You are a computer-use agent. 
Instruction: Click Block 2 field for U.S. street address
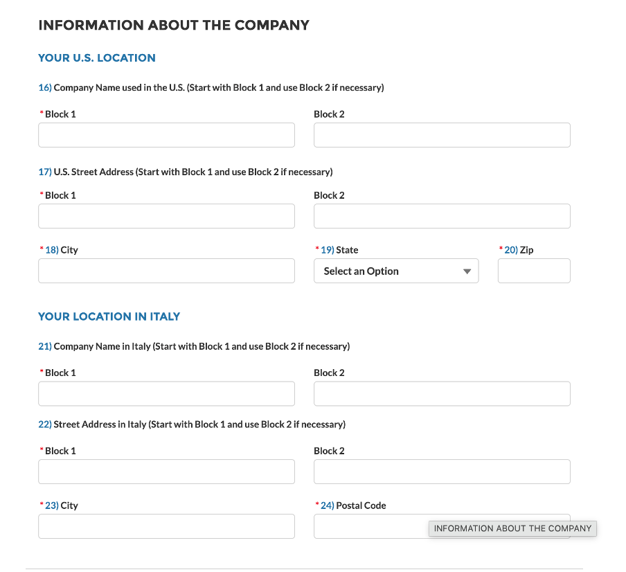click(442, 216)
